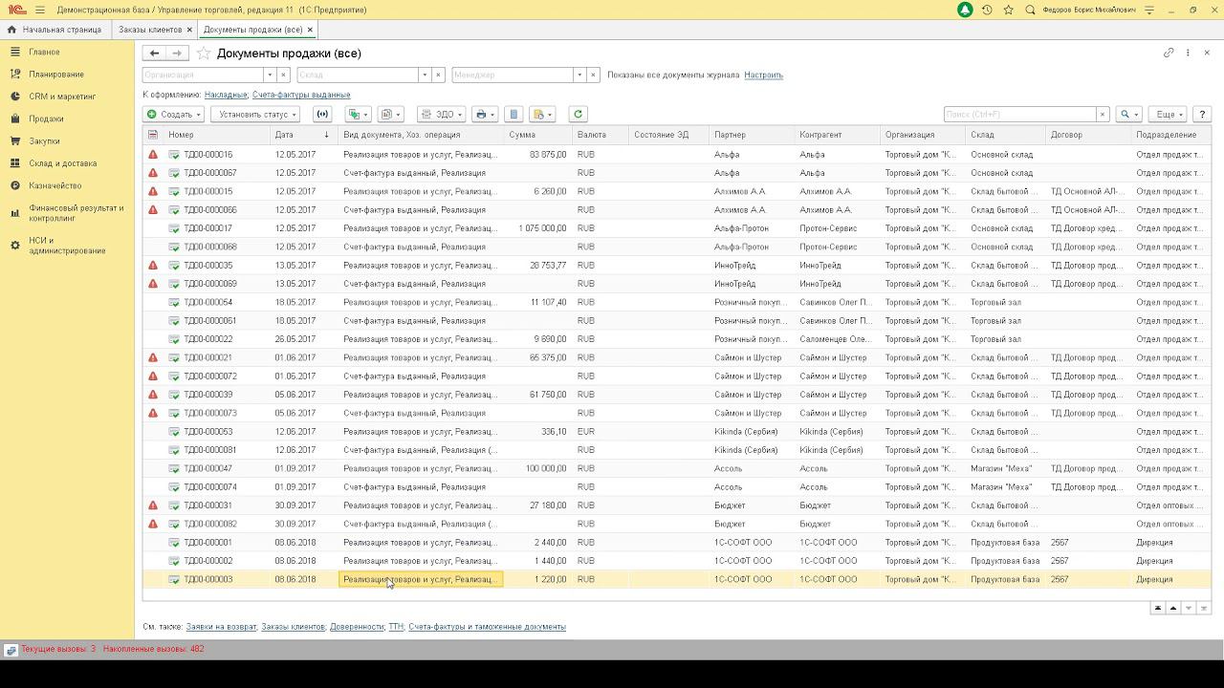Open favorites star in the title bar
The height and width of the screenshot is (688, 1224).
pos(1009,10)
